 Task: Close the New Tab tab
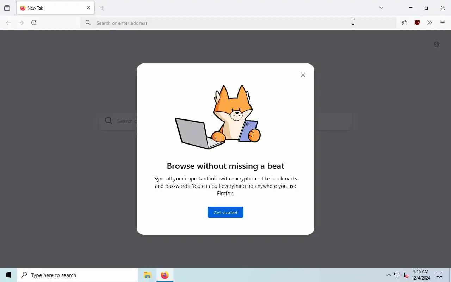pyautogui.click(x=88, y=8)
